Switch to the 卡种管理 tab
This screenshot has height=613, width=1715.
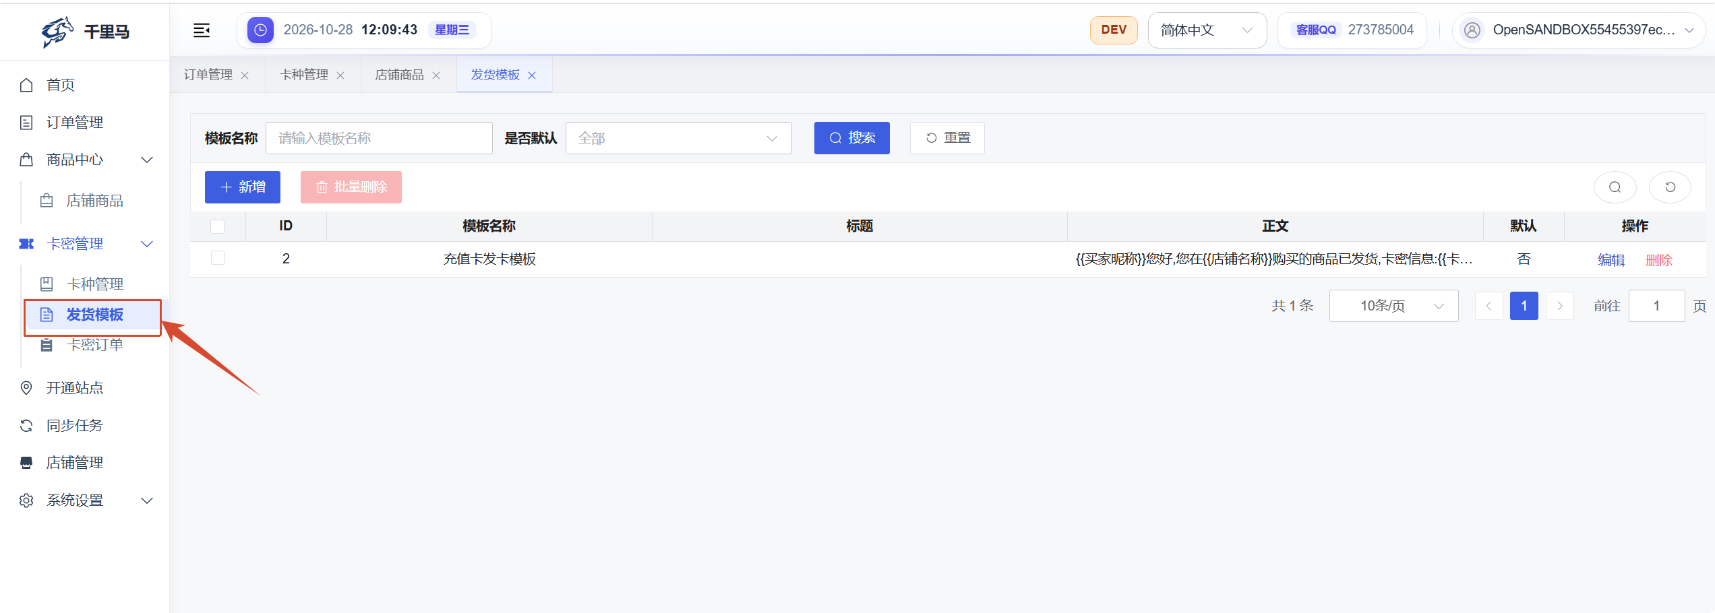pyautogui.click(x=304, y=75)
